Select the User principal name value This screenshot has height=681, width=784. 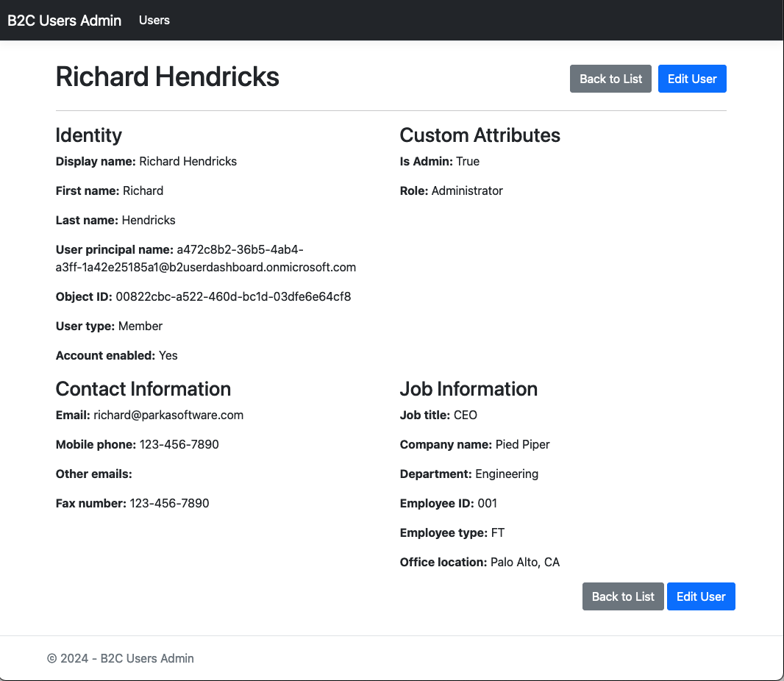coord(205,258)
